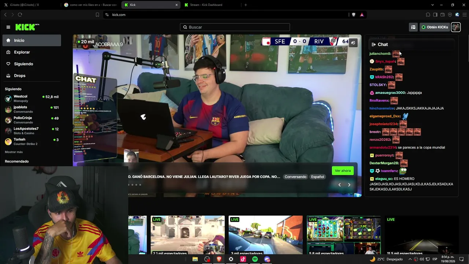Toggle the browser sidebar panel icon
Screen dimensions: 469x264
[435, 15]
